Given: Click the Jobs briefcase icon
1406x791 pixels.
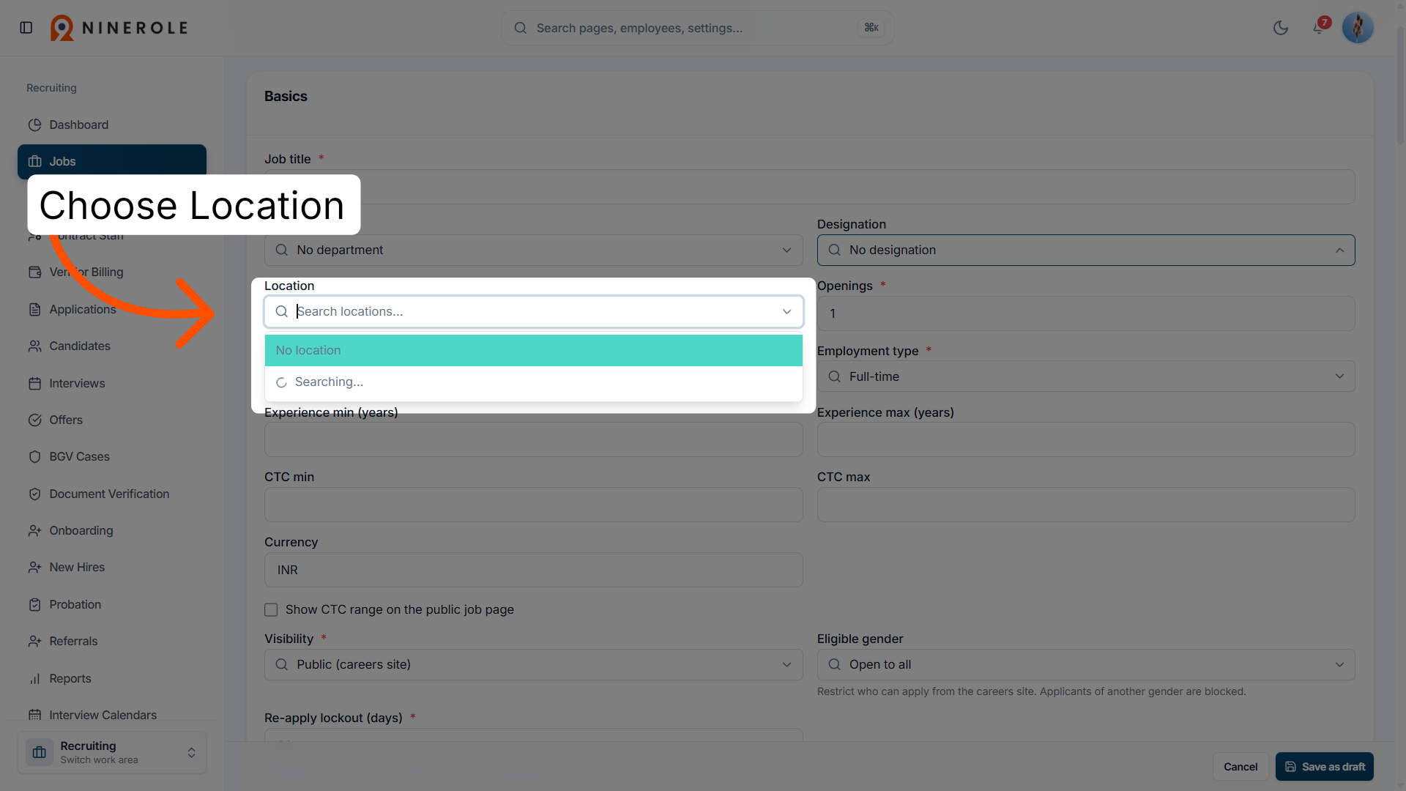Looking at the screenshot, I should (x=34, y=161).
